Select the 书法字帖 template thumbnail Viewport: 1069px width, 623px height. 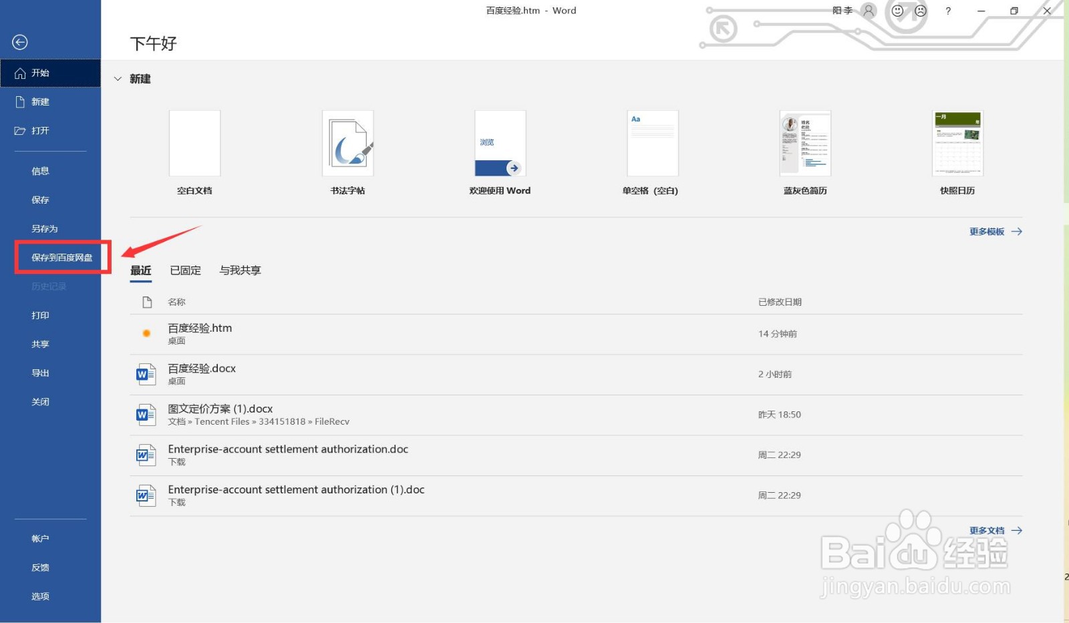point(347,143)
